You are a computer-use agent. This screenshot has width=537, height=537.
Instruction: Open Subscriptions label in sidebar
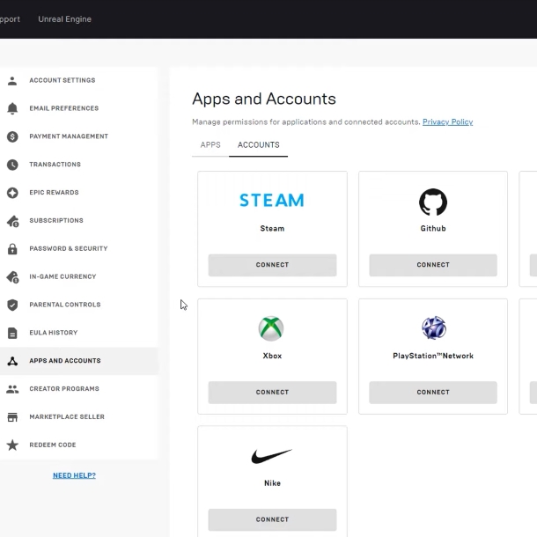pyautogui.click(x=56, y=221)
